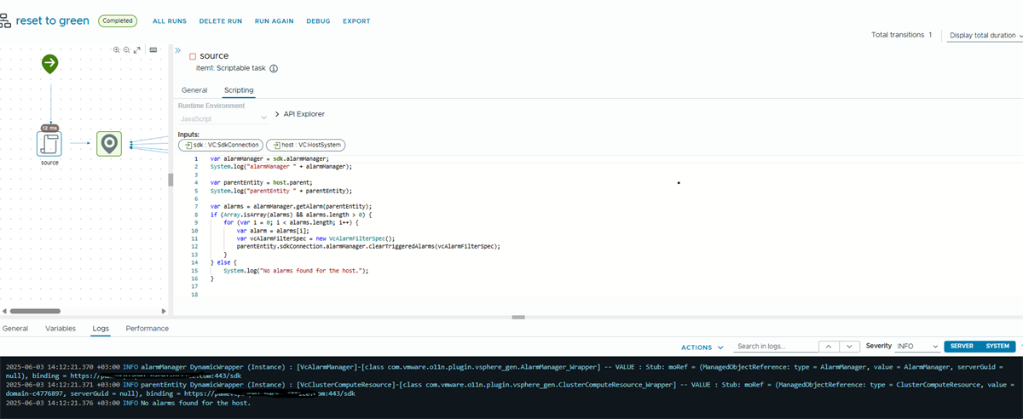This screenshot has height=419, width=1023.
Task: Open the Variables tab
Action: click(x=61, y=328)
